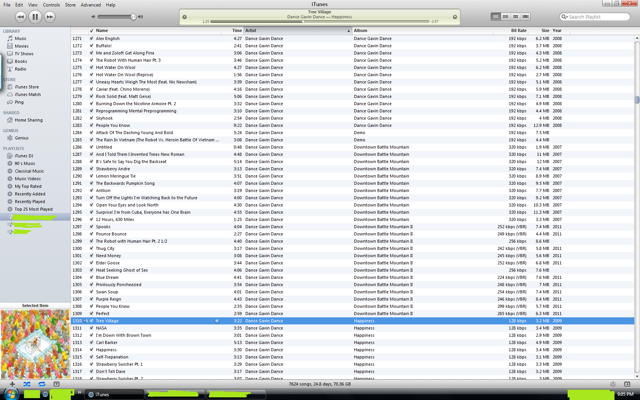Viewport: 640px width, 400px height.
Task: Open the Music library in the sidebar
Action: click(x=21, y=38)
